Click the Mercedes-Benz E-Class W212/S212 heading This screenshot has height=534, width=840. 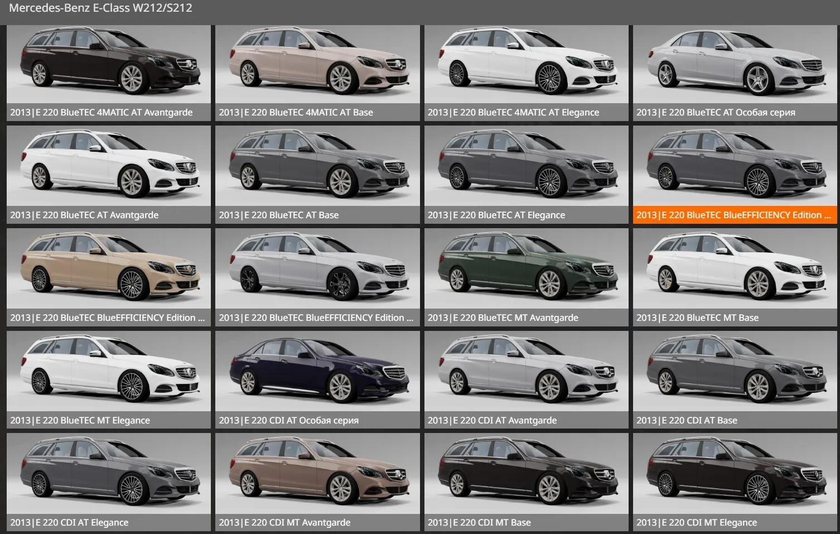point(100,8)
